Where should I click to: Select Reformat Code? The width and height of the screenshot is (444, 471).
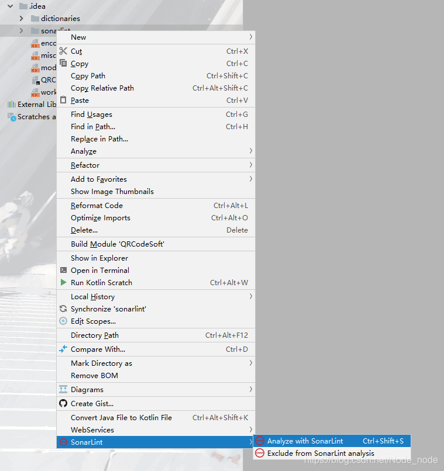(156, 206)
